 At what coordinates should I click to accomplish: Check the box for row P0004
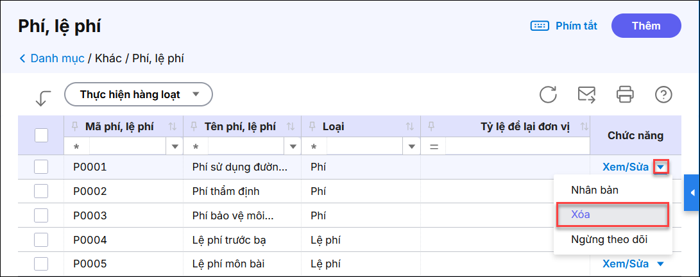pos(41,240)
